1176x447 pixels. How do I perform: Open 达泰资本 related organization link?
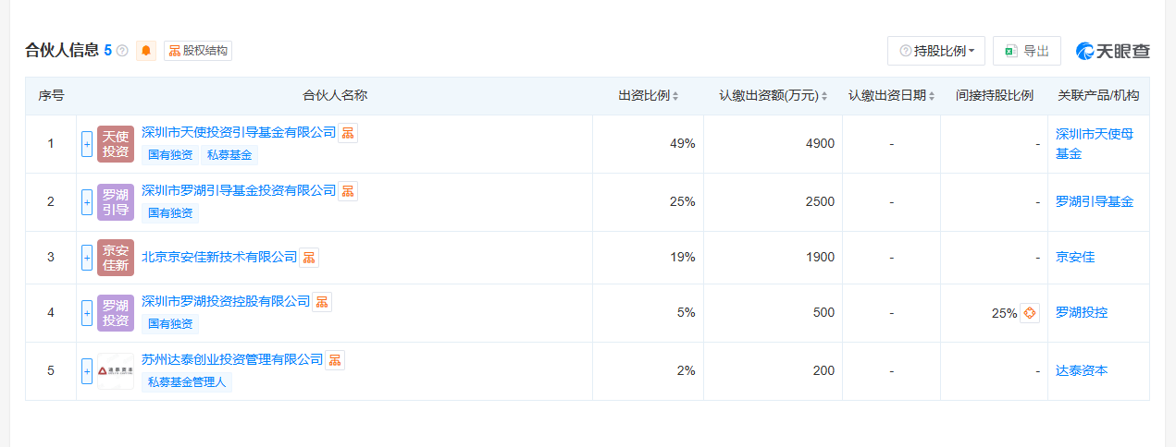(1082, 371)
